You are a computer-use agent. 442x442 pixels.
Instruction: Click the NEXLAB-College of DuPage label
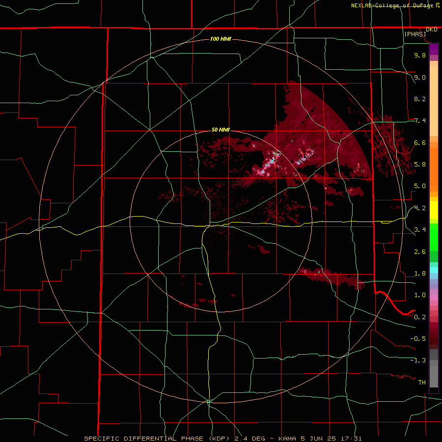(392, 5)
